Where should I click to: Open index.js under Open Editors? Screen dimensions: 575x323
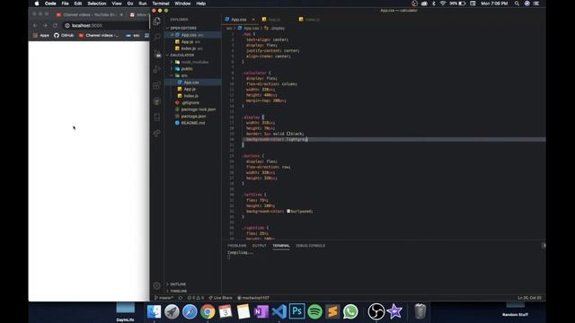tap(188, 48)
